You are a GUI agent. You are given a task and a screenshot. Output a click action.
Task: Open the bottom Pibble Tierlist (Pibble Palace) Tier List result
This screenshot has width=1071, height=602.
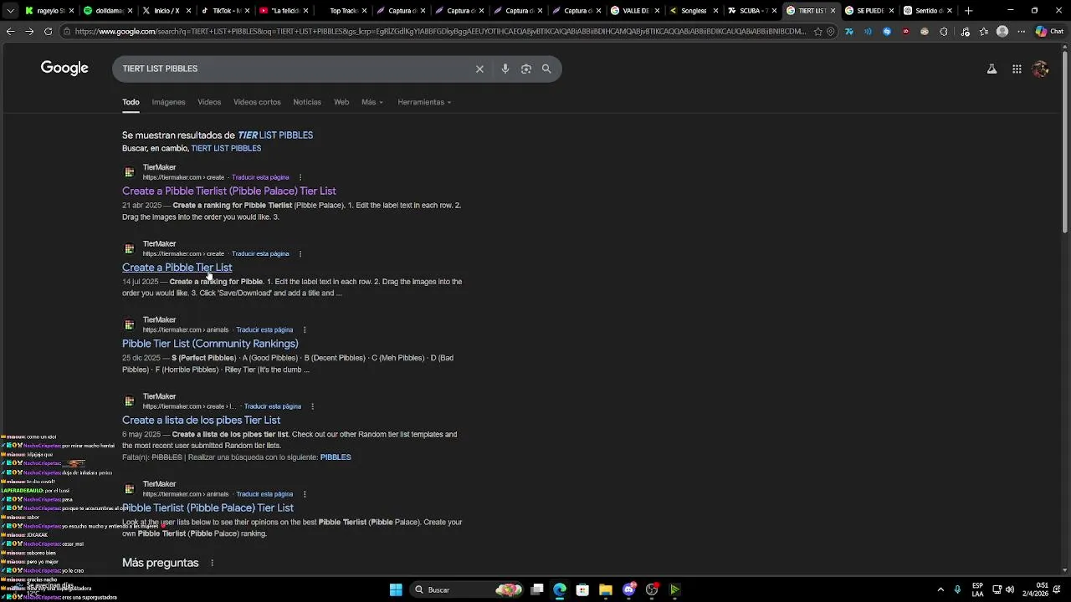pos(208,508)
